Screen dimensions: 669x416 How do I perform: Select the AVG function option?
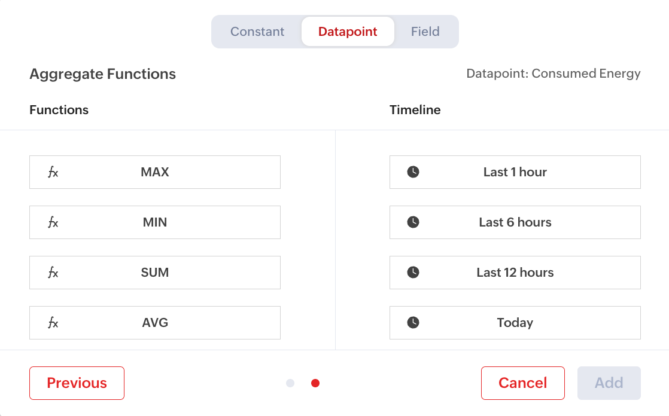[x=155, y=323]
